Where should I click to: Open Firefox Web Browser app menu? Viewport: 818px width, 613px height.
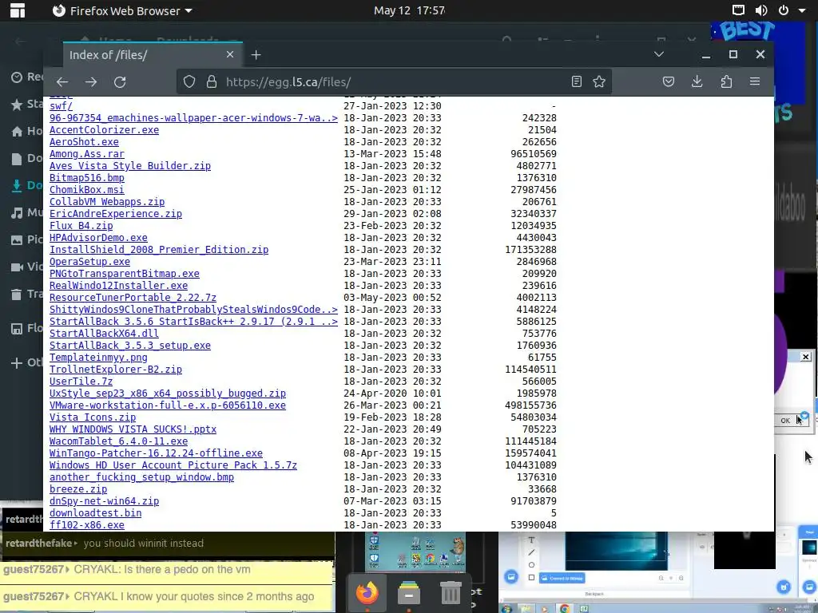(x=122, y=10)
